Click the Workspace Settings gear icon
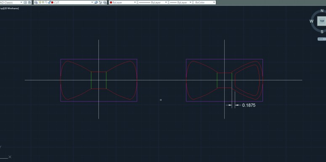Viewport: 326px width, 162px height. 25,2
